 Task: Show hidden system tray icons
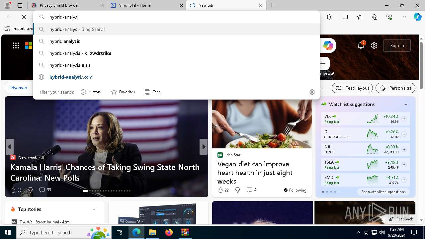click(358, 232)
